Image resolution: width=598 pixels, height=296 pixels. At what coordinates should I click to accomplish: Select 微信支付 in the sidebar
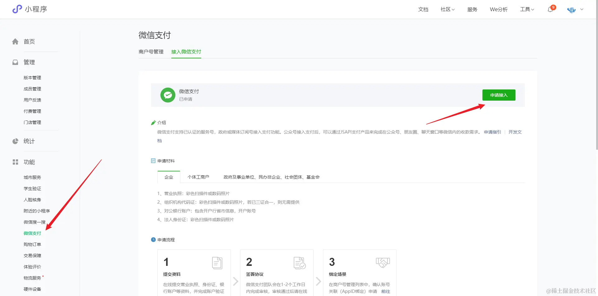[32, 233]
